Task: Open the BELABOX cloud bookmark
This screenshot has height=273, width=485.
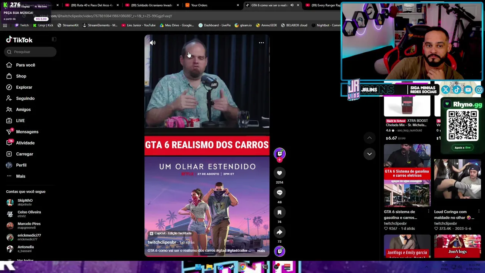Action: click(x=294, y=25)
